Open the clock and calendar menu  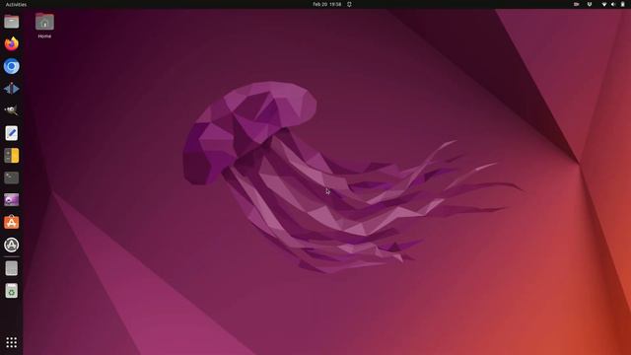[x=326, y=4]
